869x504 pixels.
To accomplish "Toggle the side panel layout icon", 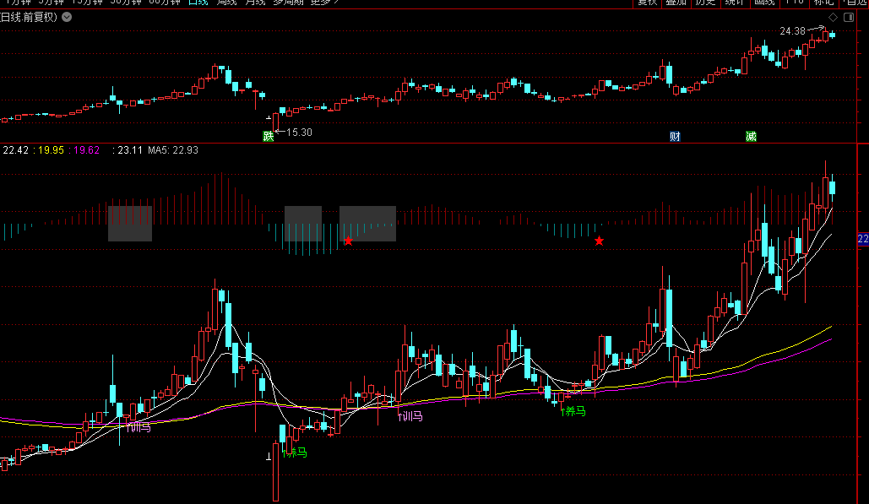I will coord(847,17).
